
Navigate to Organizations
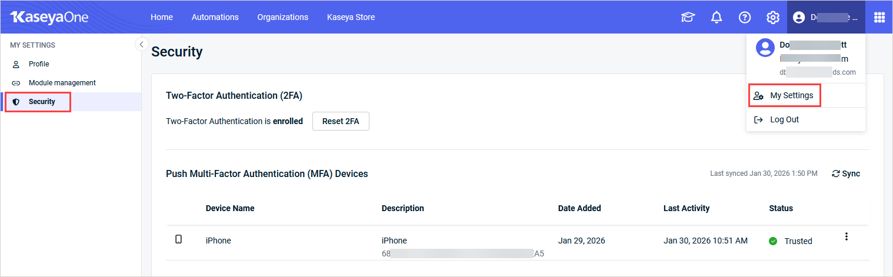[x=283, y=17]
